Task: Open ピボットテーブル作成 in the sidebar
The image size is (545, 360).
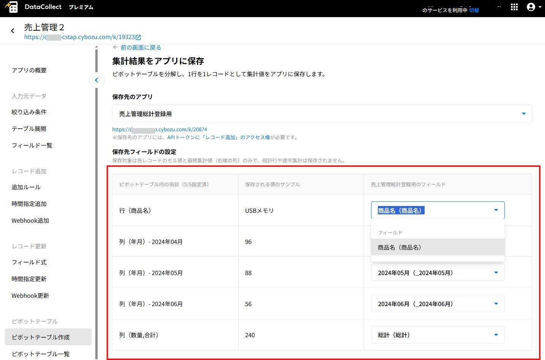Action: click(41, 337)
